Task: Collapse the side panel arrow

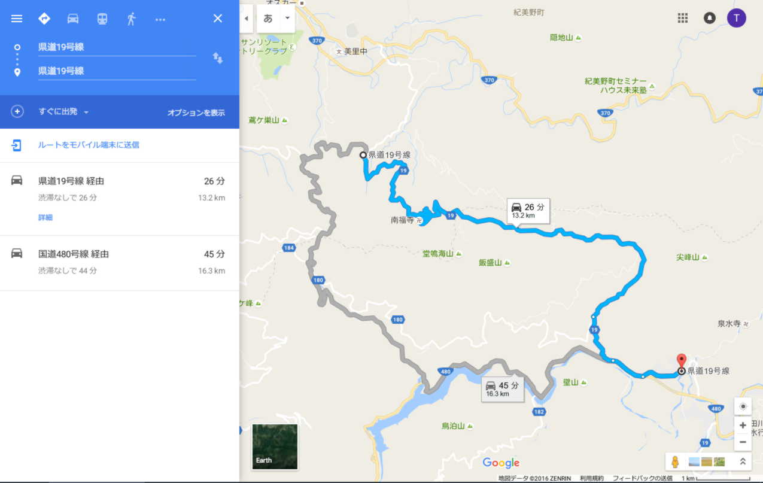Action: [x=247, y=19]
